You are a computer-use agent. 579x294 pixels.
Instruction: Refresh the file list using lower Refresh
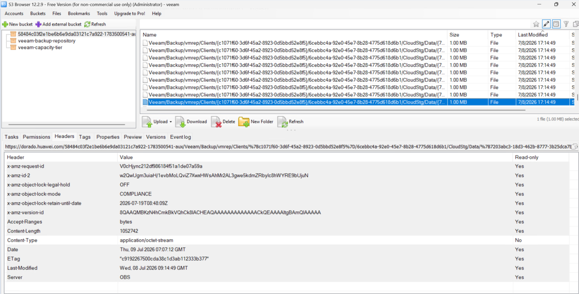click(x=291, y=122)
